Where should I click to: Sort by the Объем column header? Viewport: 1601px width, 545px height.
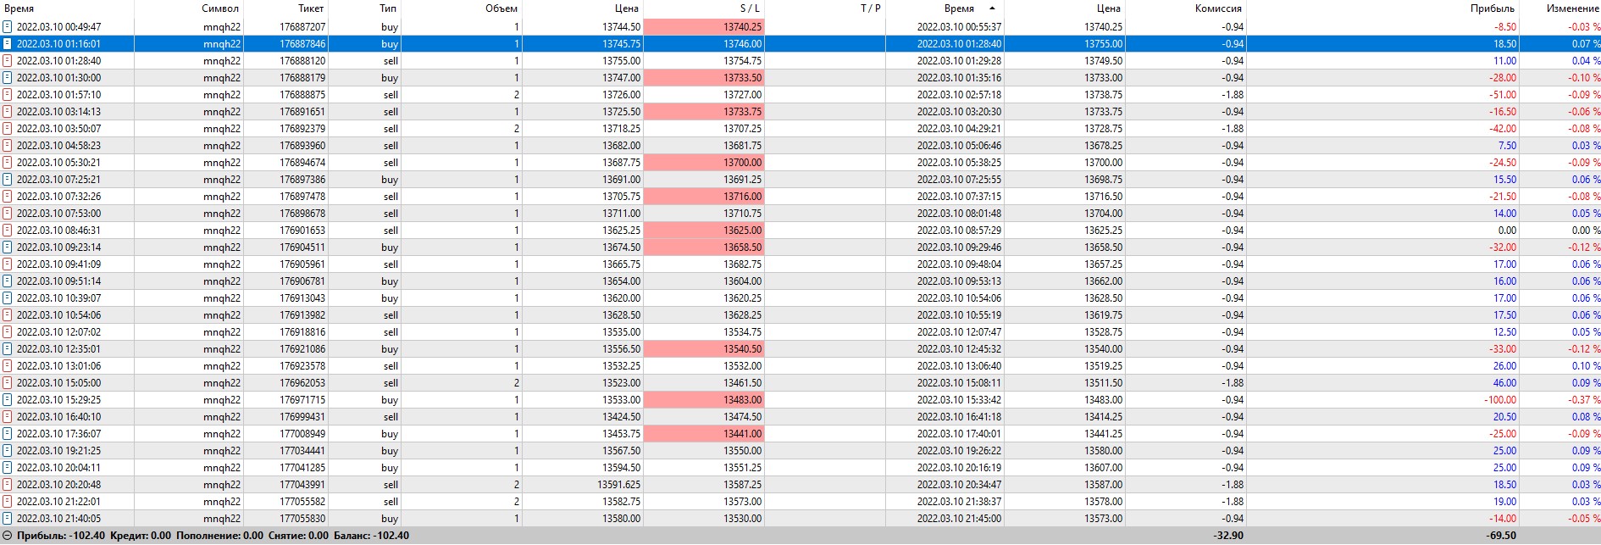[x=501, y=8]
